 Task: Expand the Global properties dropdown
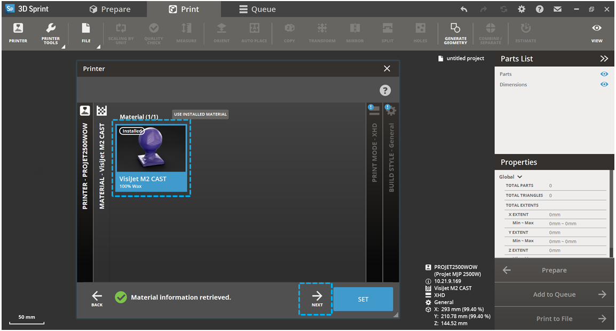click(x=511, y=177)
